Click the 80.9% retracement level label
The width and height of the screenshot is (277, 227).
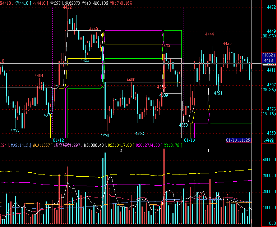tap(268, 36)
